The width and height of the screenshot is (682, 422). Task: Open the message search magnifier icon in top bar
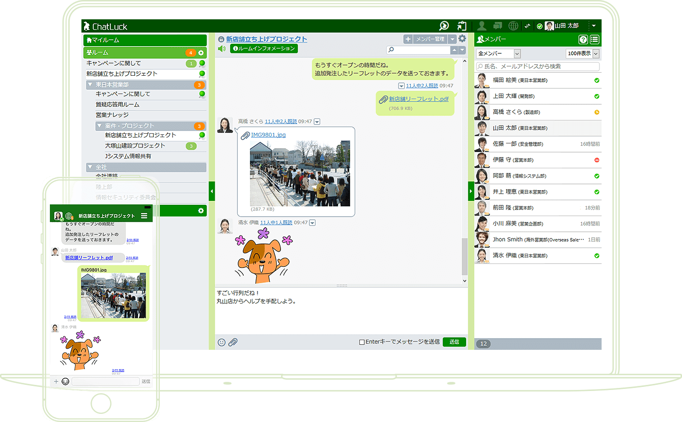tap(444, 26)
